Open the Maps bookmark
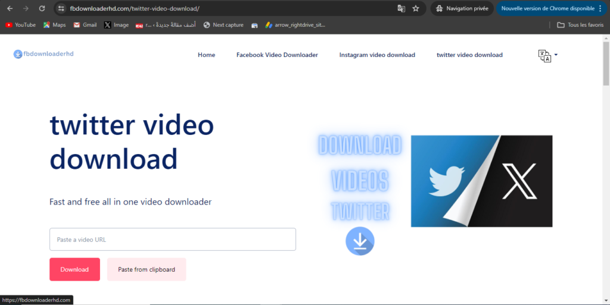610x305 pixels. coord(54,25)
